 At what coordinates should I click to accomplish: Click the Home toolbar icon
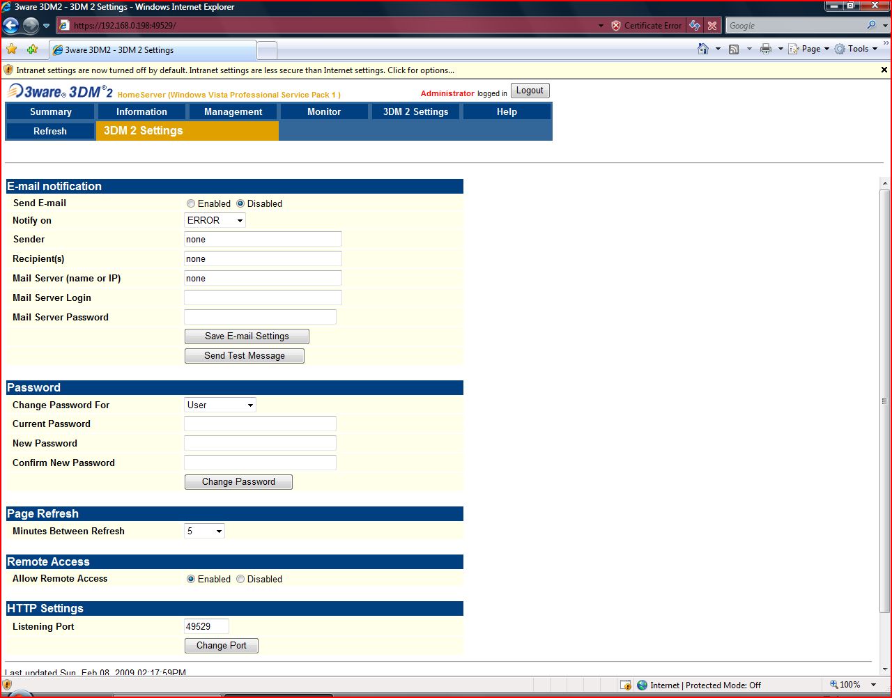coord(704,49)
